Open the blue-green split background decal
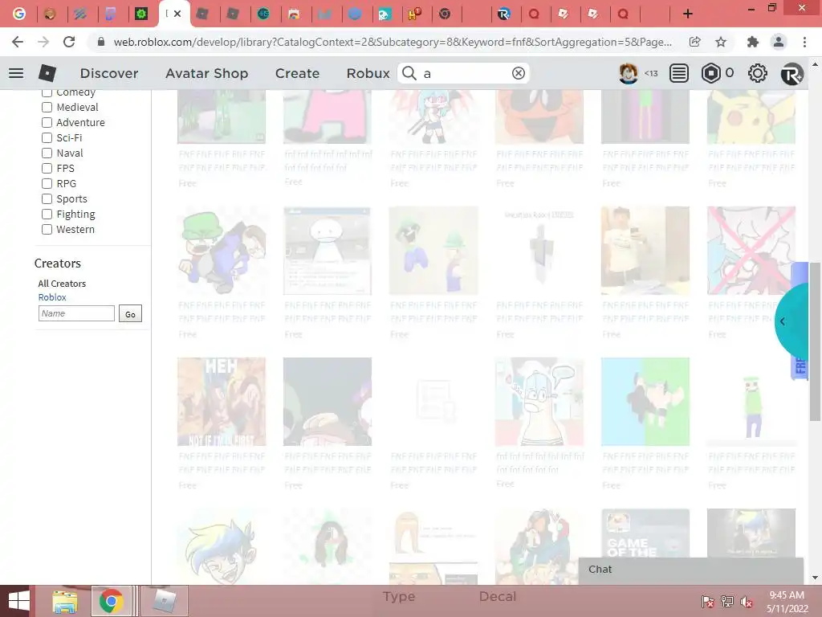The height and width of the screenshot is (617, 822). (645, 402)
